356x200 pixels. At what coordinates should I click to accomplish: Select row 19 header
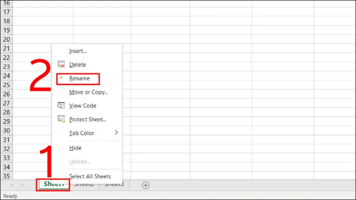tap(6, 30)
